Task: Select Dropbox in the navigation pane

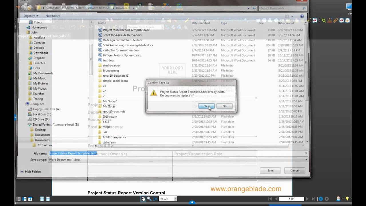Action: click(39, 58)
